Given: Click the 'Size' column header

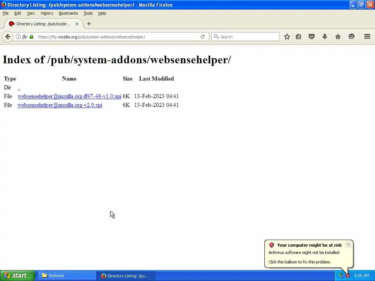Looking at the screenshot, I should point(127,79).
